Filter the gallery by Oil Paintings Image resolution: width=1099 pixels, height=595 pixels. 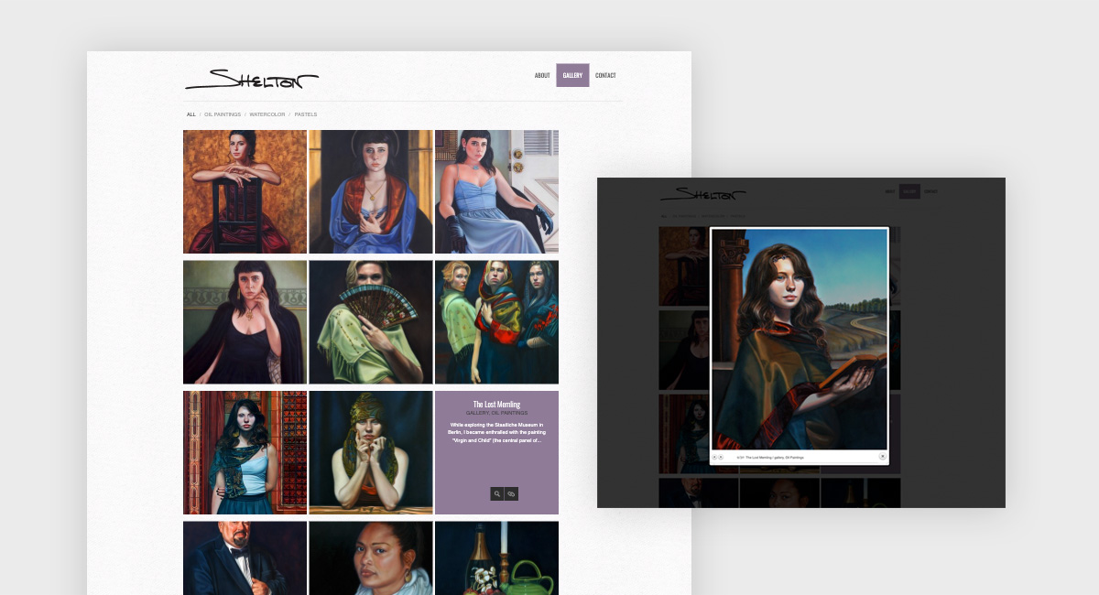(223, 114)
